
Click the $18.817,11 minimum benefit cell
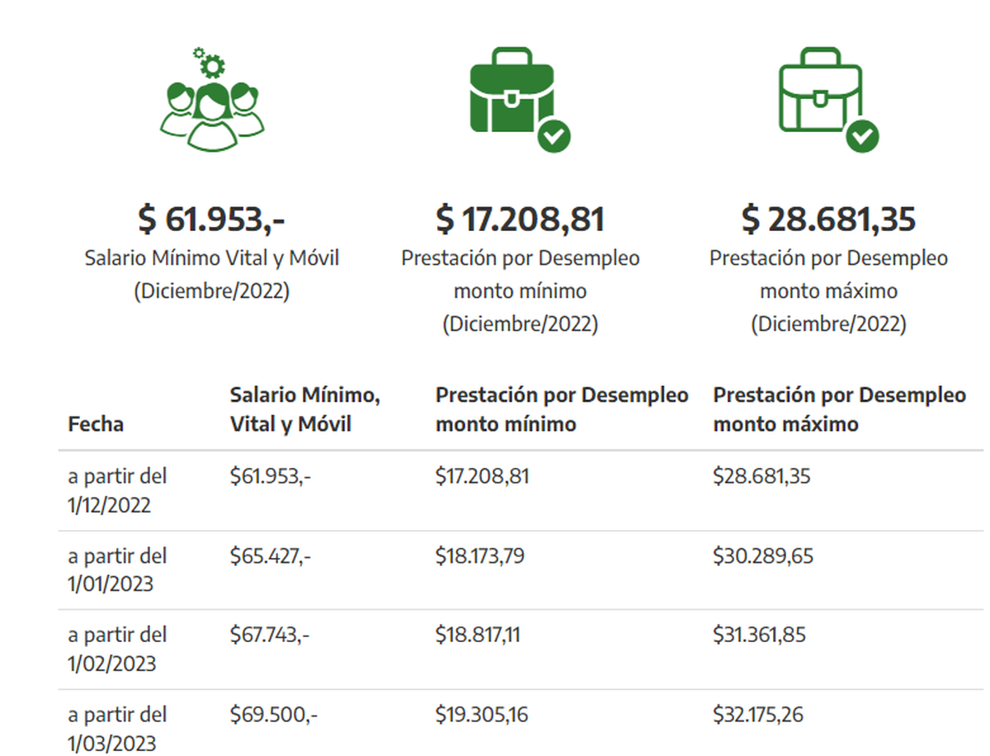point(478,636)
